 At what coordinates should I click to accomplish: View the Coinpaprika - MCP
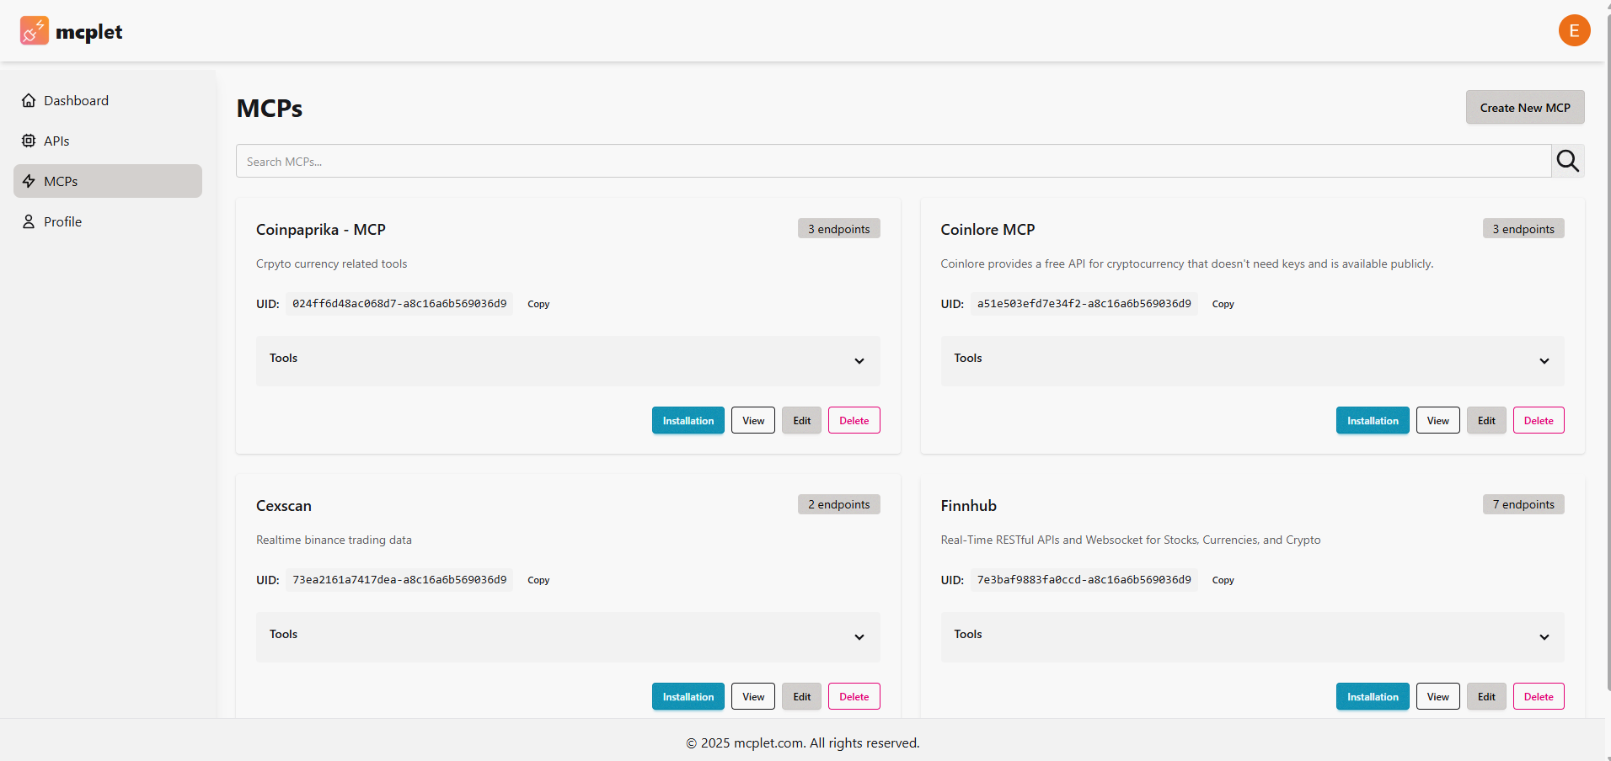click(x=753, y=420)
